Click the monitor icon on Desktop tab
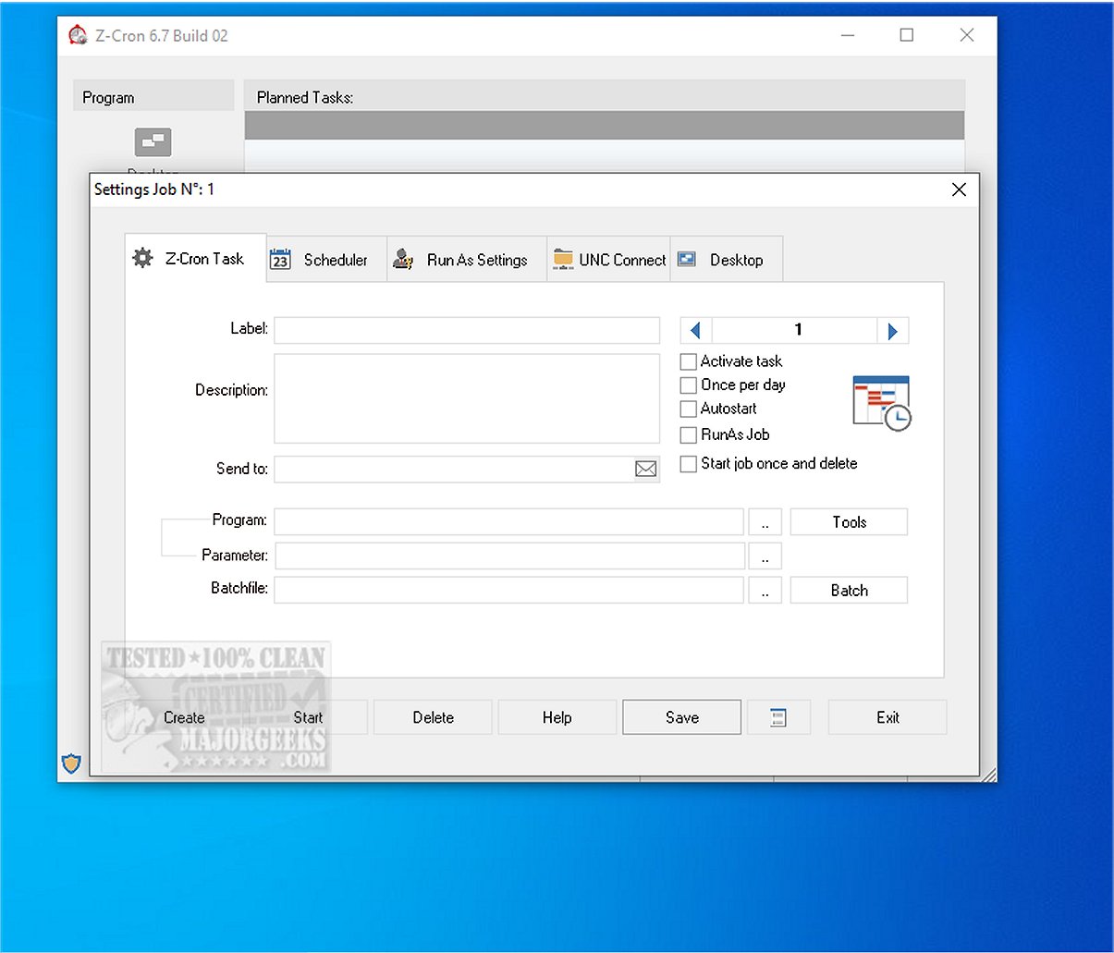Image resolution: width=1114 pixels, height=953 pixels. (686, 260)
